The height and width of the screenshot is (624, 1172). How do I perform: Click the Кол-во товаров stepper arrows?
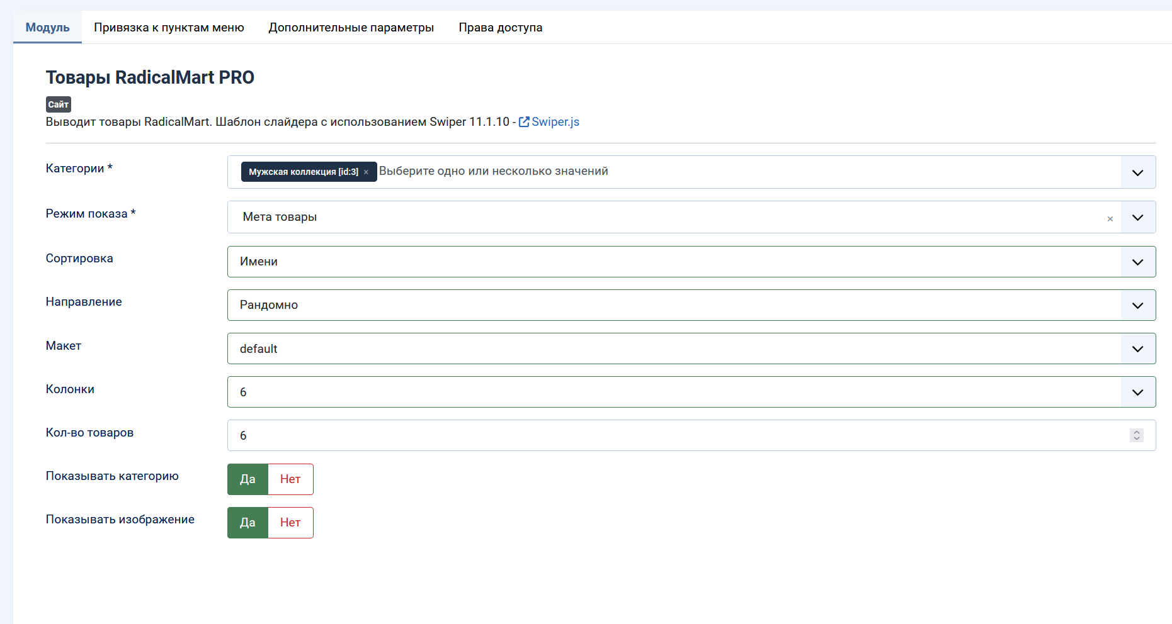1137,435
